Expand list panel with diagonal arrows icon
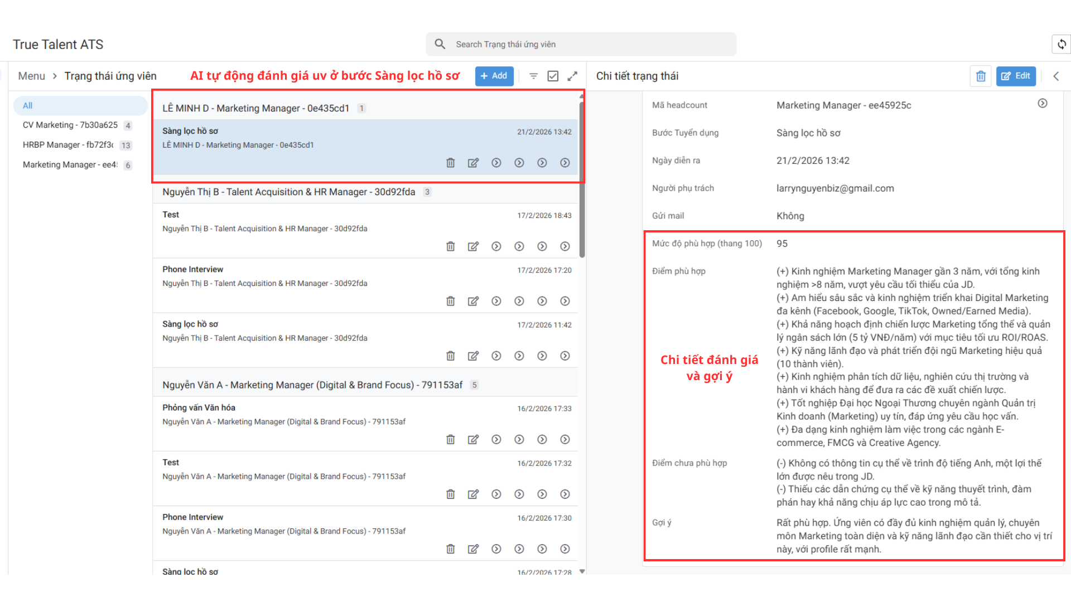1071x602 pixels. tap(572, 76)
